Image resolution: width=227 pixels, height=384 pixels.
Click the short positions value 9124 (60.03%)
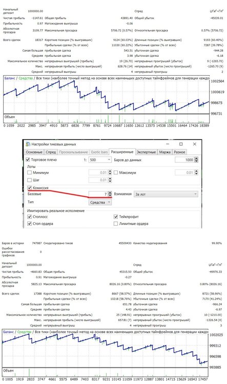[123, 39]
